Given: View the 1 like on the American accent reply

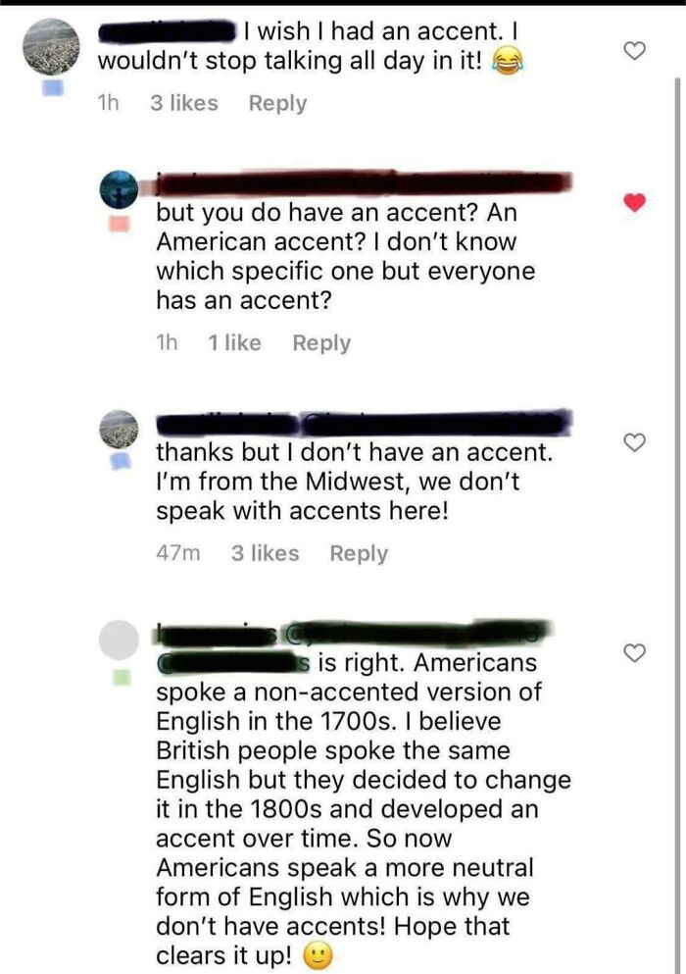Looking at the screenshot, I should click(x=234, y=343).
